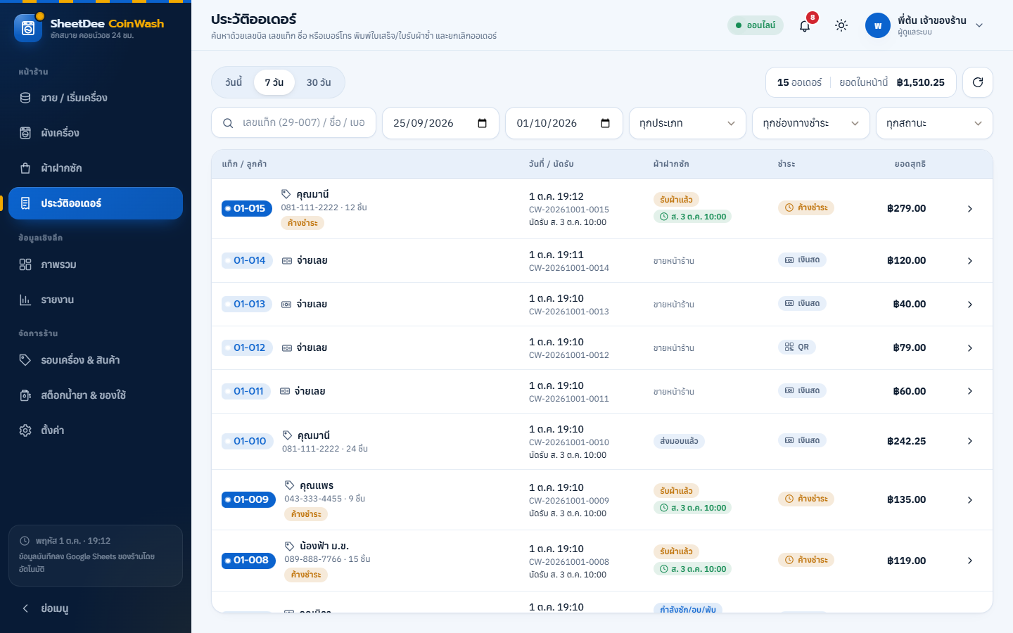Click the user avatar circle
Image resolution: width=1013 pixels, height=633 pixels.
(878, 25)
